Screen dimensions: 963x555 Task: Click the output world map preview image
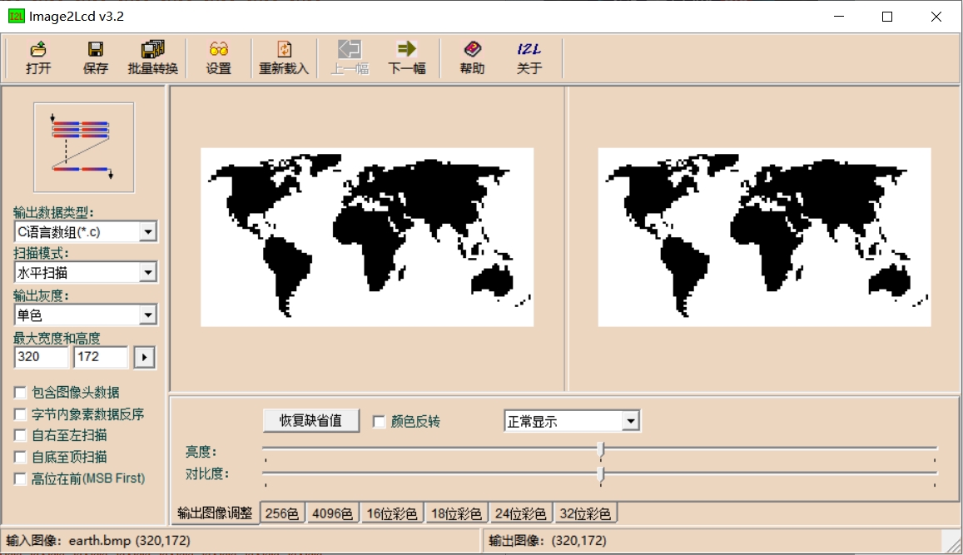[765, 237]
